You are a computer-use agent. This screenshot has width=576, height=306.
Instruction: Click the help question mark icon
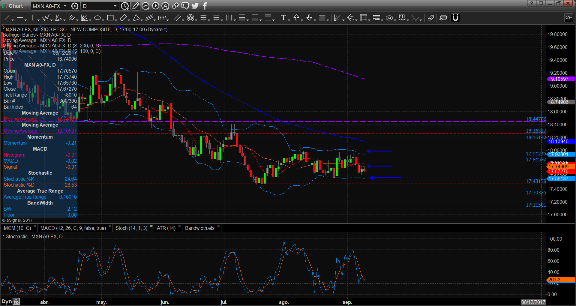531,3
